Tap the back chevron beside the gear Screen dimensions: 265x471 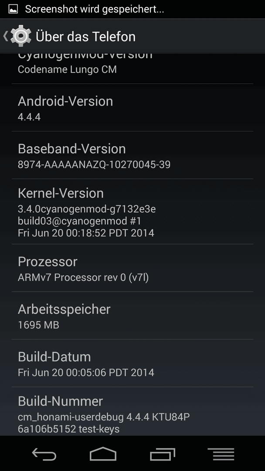tap(5, 36)
